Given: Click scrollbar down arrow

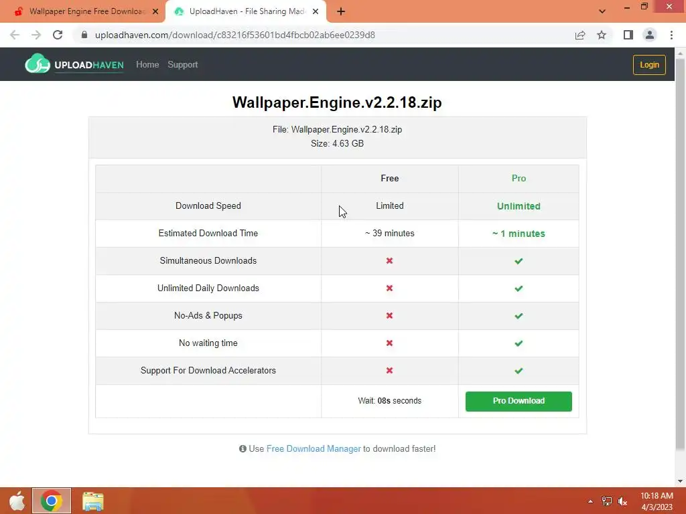Looking at the screenshot, I should coord(680,481).
